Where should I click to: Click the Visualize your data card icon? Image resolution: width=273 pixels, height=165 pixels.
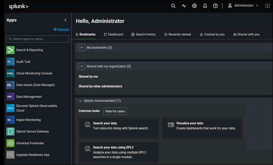click(x=171, y=125)
